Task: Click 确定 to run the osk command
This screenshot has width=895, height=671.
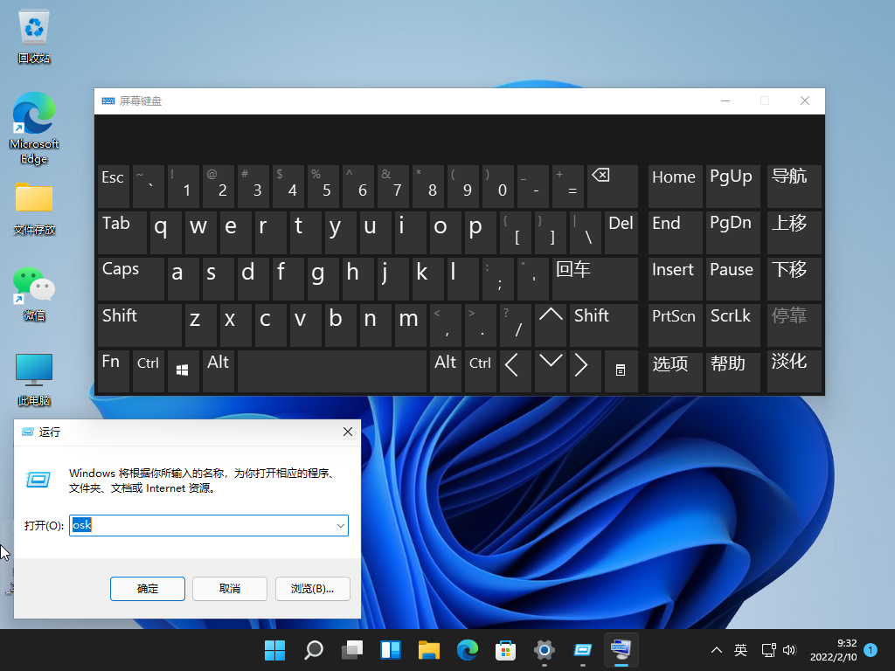Action: pos(147,588)
